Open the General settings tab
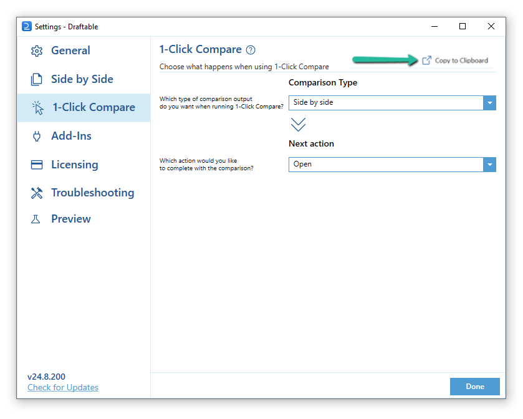523x419 pixels. pyautogui.click(x=84, y=51)
